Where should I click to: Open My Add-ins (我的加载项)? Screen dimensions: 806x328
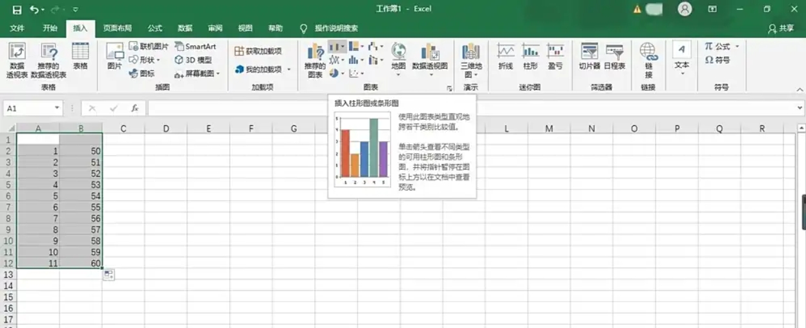(x=262, y=69)
